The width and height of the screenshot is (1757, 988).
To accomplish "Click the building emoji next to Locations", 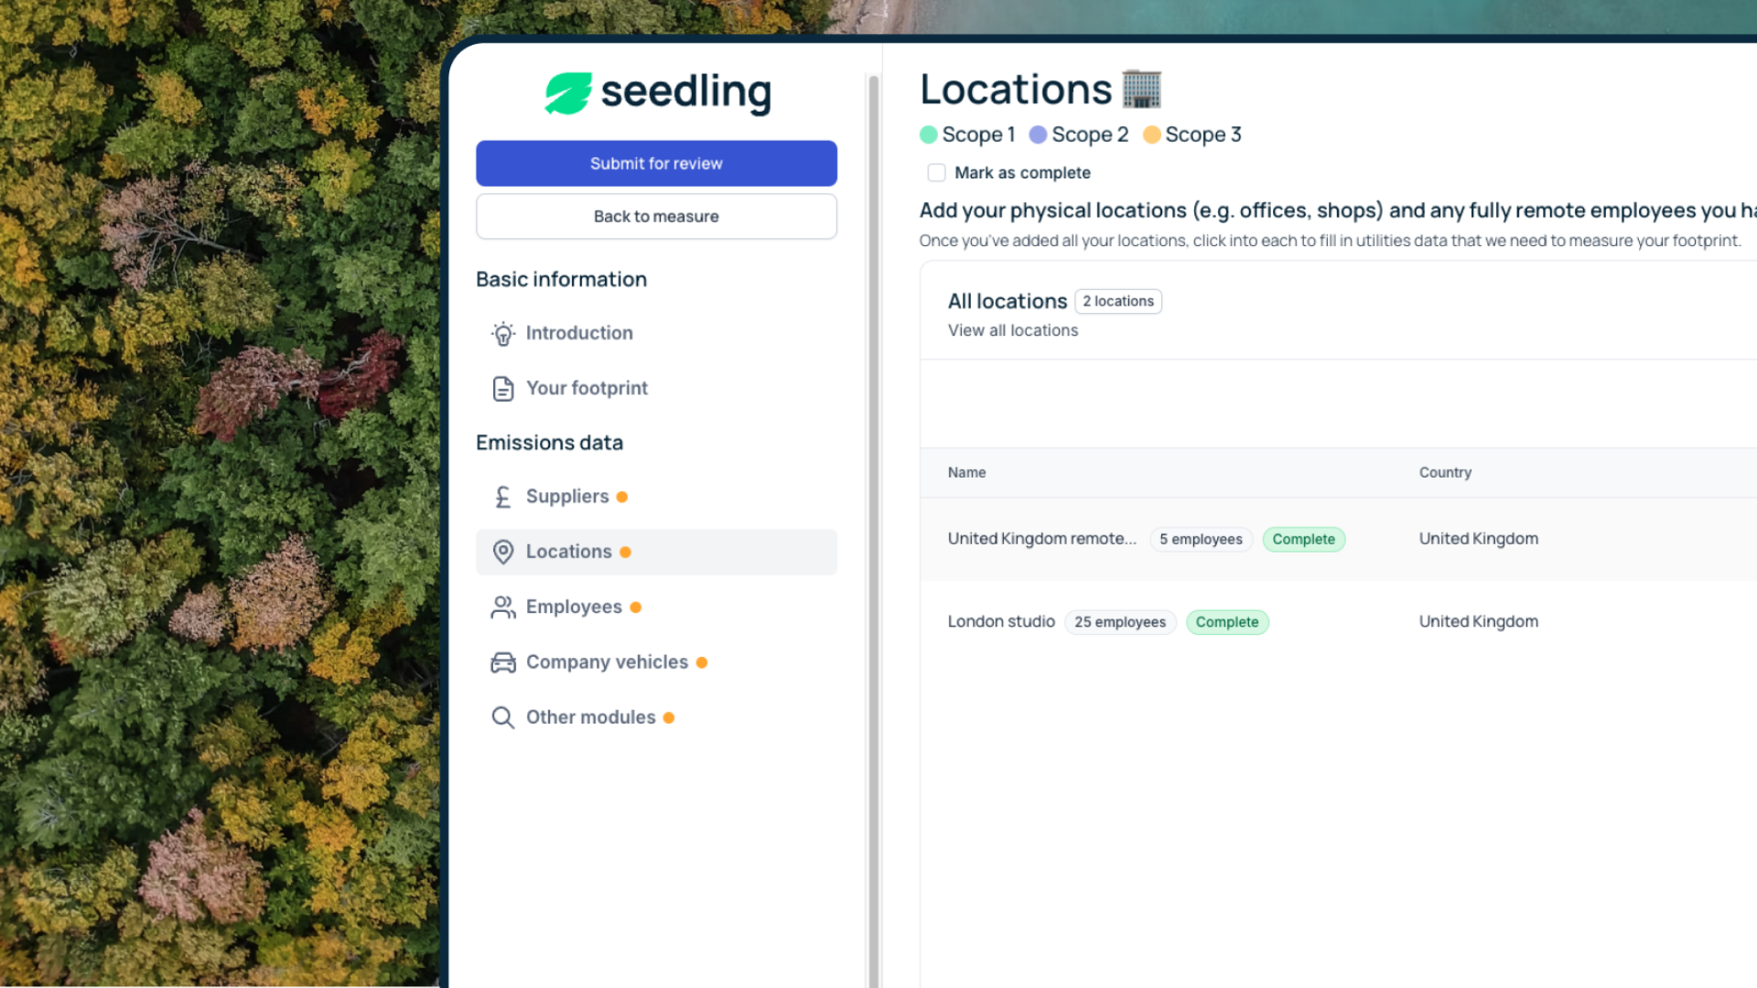I will pyautogui.click(x=1141, y=90).
